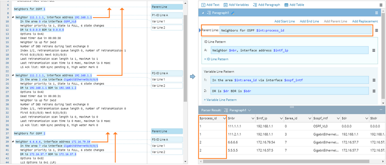Click the Add Text toolbar icon

coord(203,5)
